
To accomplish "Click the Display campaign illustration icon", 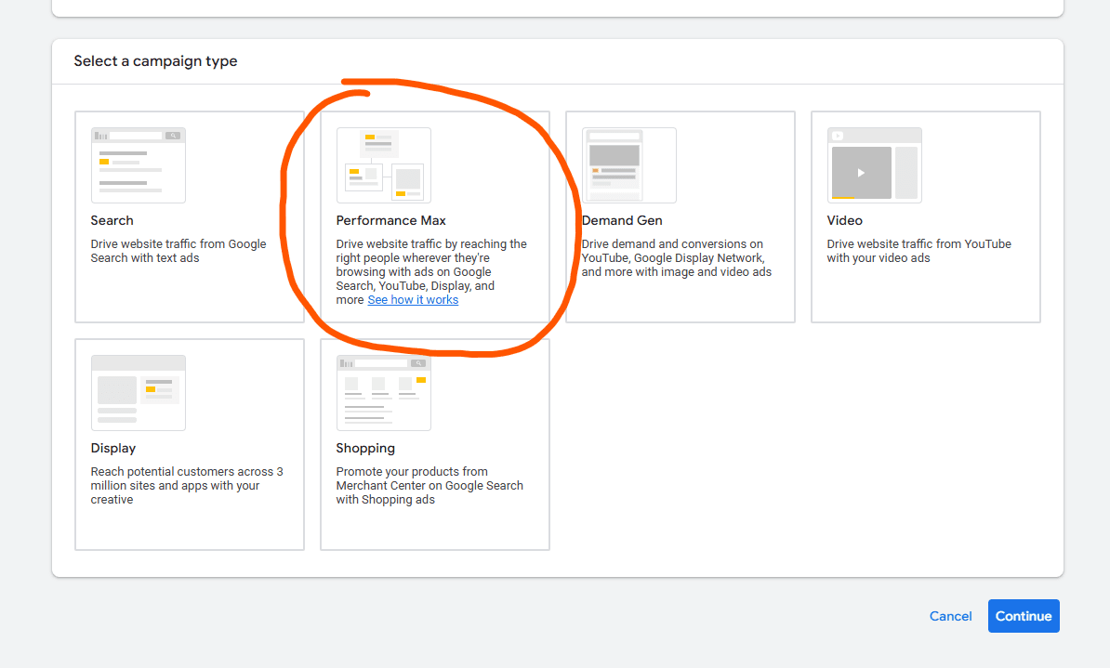I will coord(138,393).
